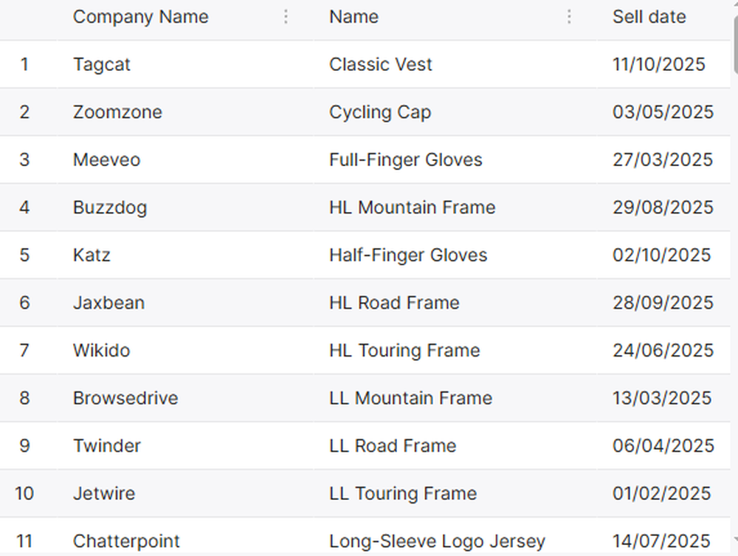Viewport: 738px width, 556px height.
Task: Select the HL Road Frame cell
Action: tap(394, 303)
